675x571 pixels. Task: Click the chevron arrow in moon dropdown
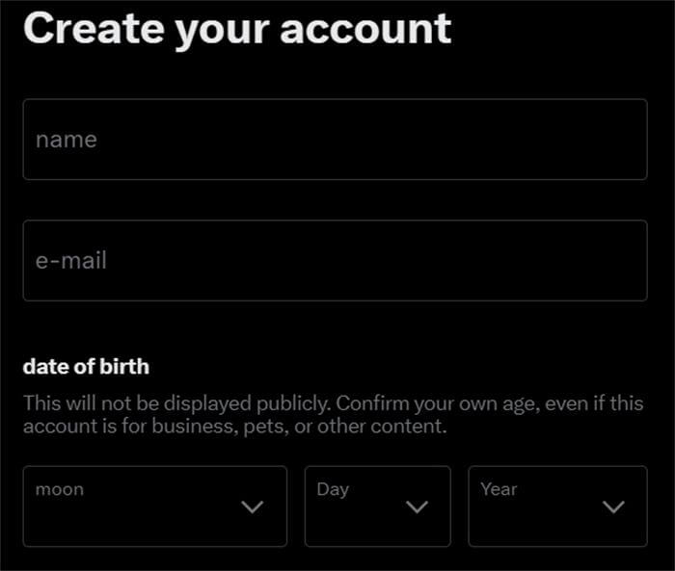252,507
